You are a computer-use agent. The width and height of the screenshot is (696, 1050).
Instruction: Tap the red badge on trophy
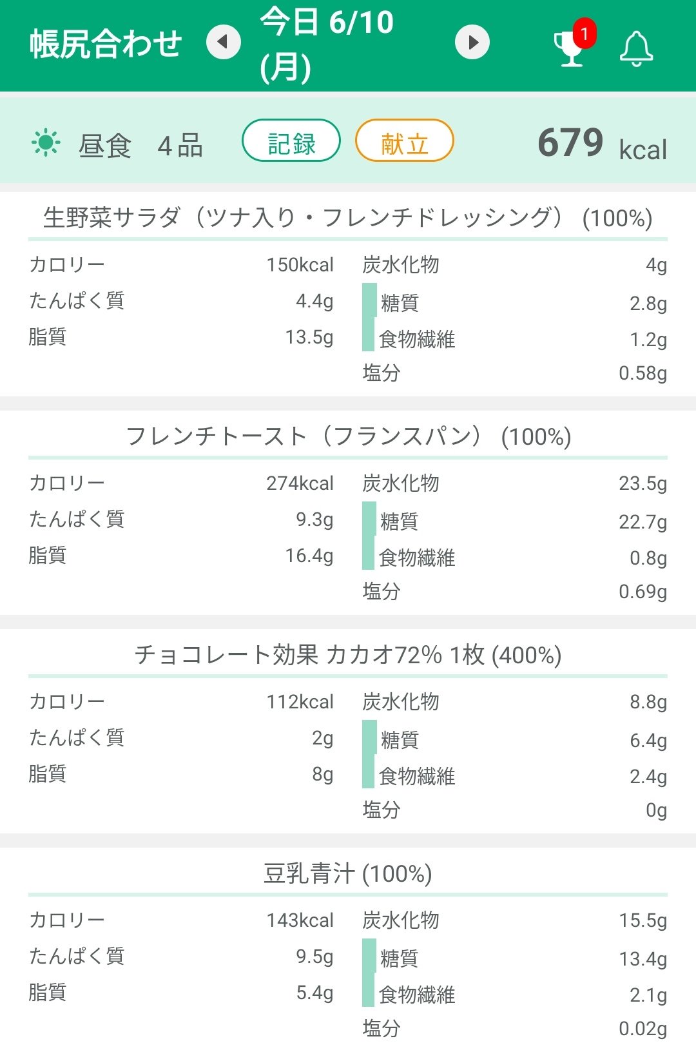point(585,34)
